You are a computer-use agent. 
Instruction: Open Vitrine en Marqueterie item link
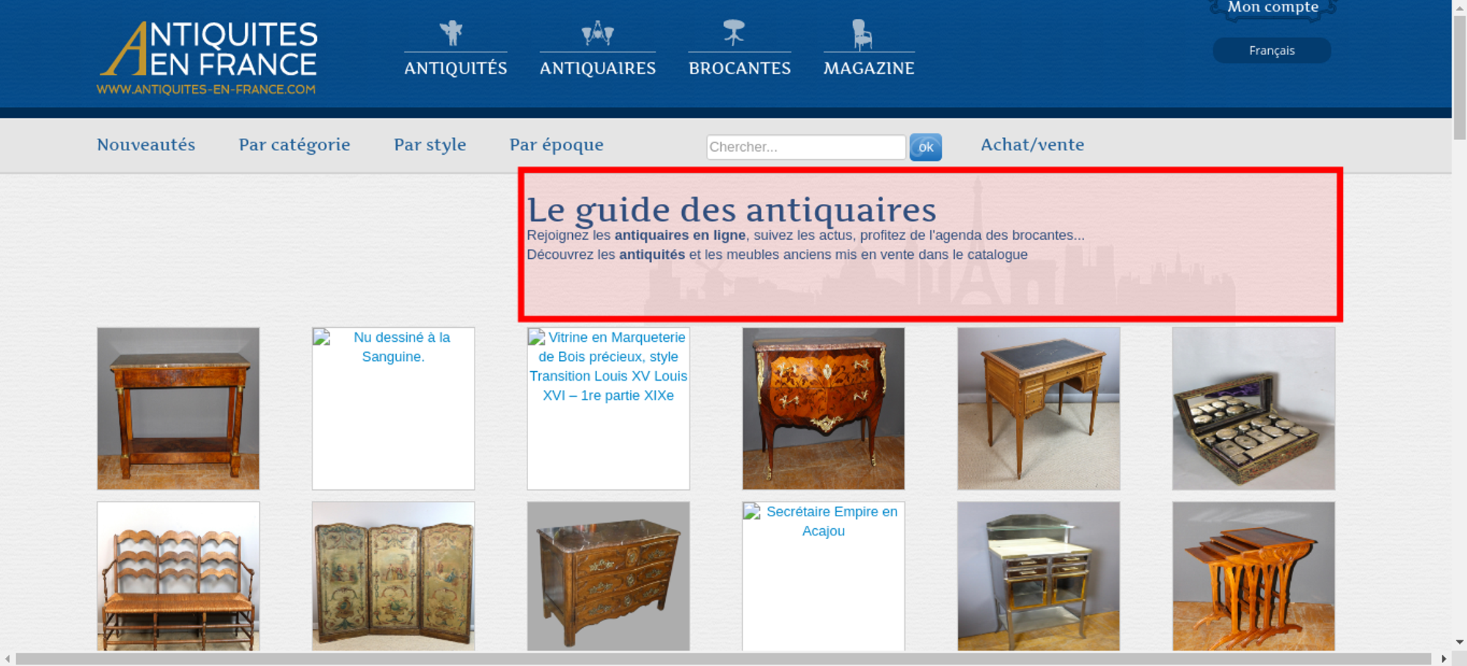(609, 366)
